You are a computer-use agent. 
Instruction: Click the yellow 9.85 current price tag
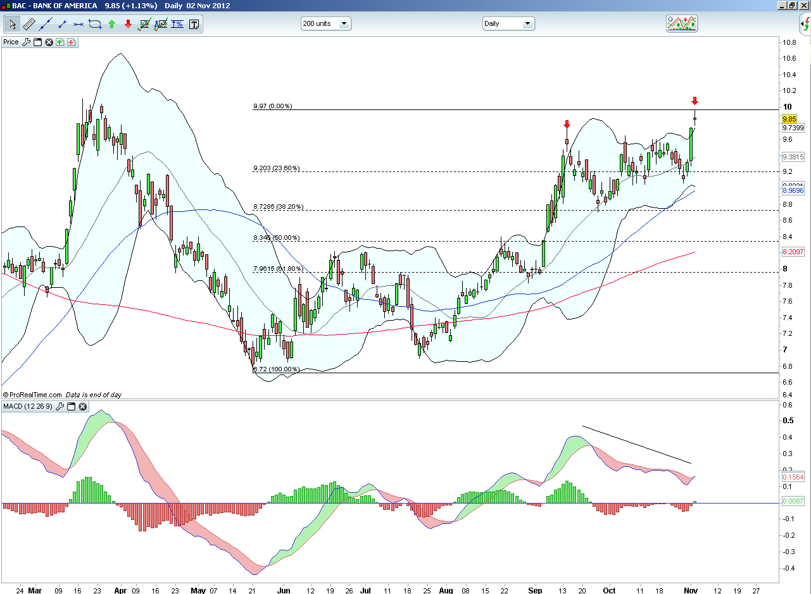pyautogui.click(x=789, y=119)
